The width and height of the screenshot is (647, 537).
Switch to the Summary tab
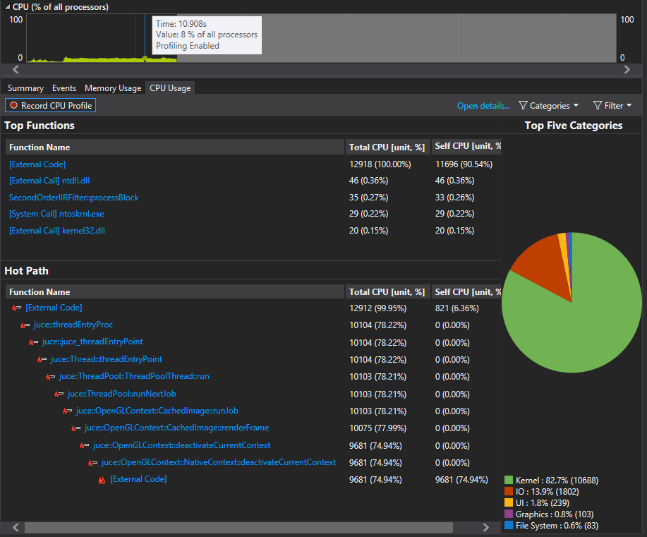(x=25, y=88)
